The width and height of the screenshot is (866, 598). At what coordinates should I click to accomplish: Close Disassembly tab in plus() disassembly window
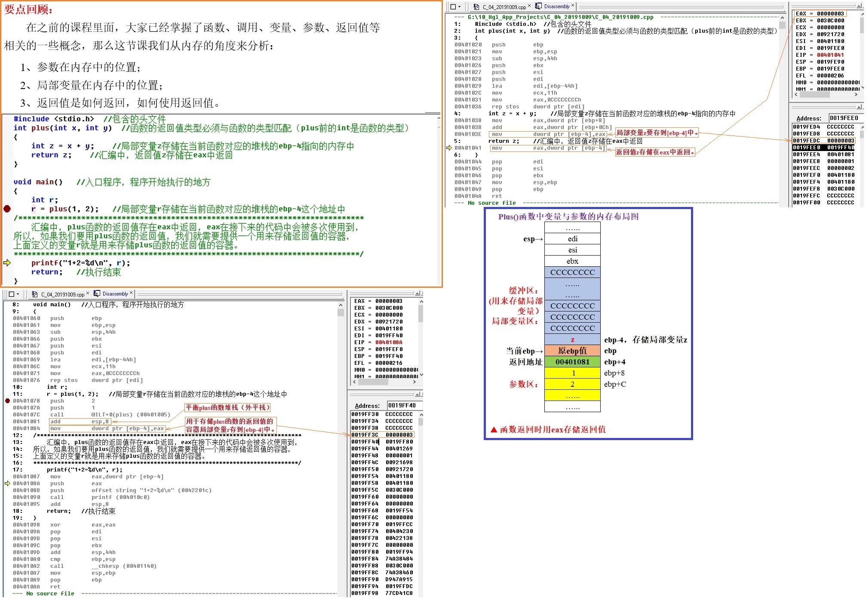click(x=573, y=5)
